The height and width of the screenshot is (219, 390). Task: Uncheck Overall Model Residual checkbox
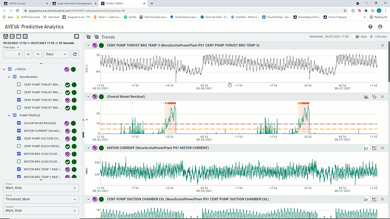pyautogui.click(x=19, y=123)
